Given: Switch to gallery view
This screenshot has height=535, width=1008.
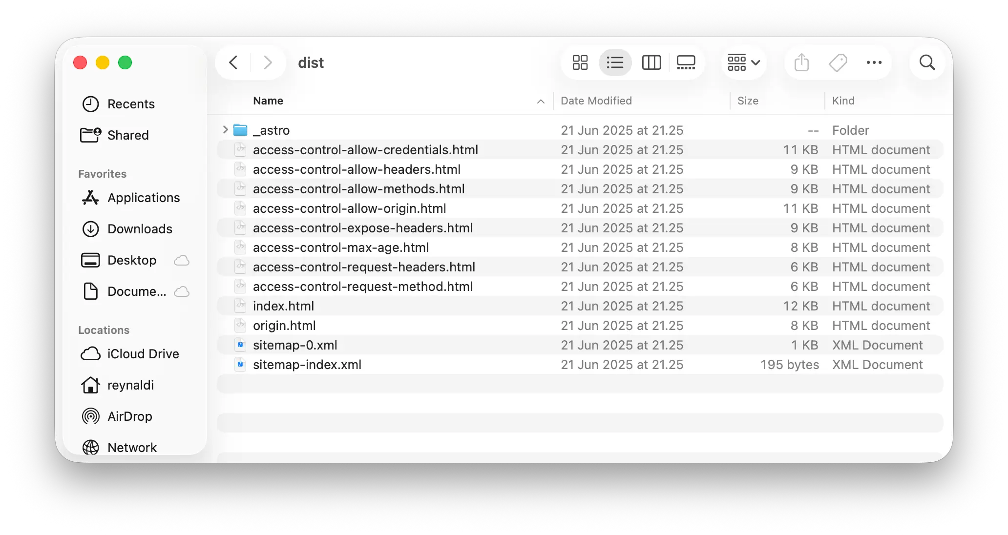Looking at the screenshot, I should [x=686, y=62].
